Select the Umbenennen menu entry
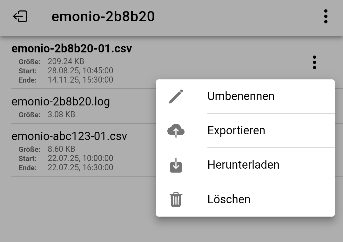 click(241, 96)
